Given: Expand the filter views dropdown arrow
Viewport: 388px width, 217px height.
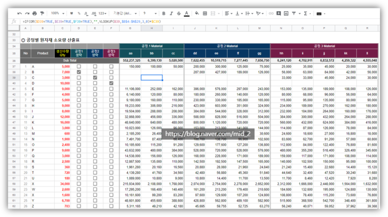Looking at the screenshot, I should (300, 14).
